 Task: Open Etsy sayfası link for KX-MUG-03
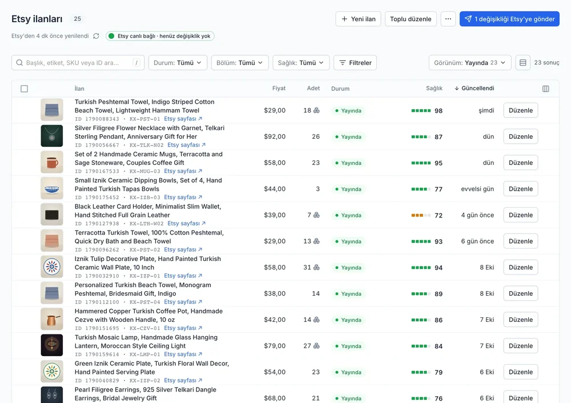(x=183, y=171)
